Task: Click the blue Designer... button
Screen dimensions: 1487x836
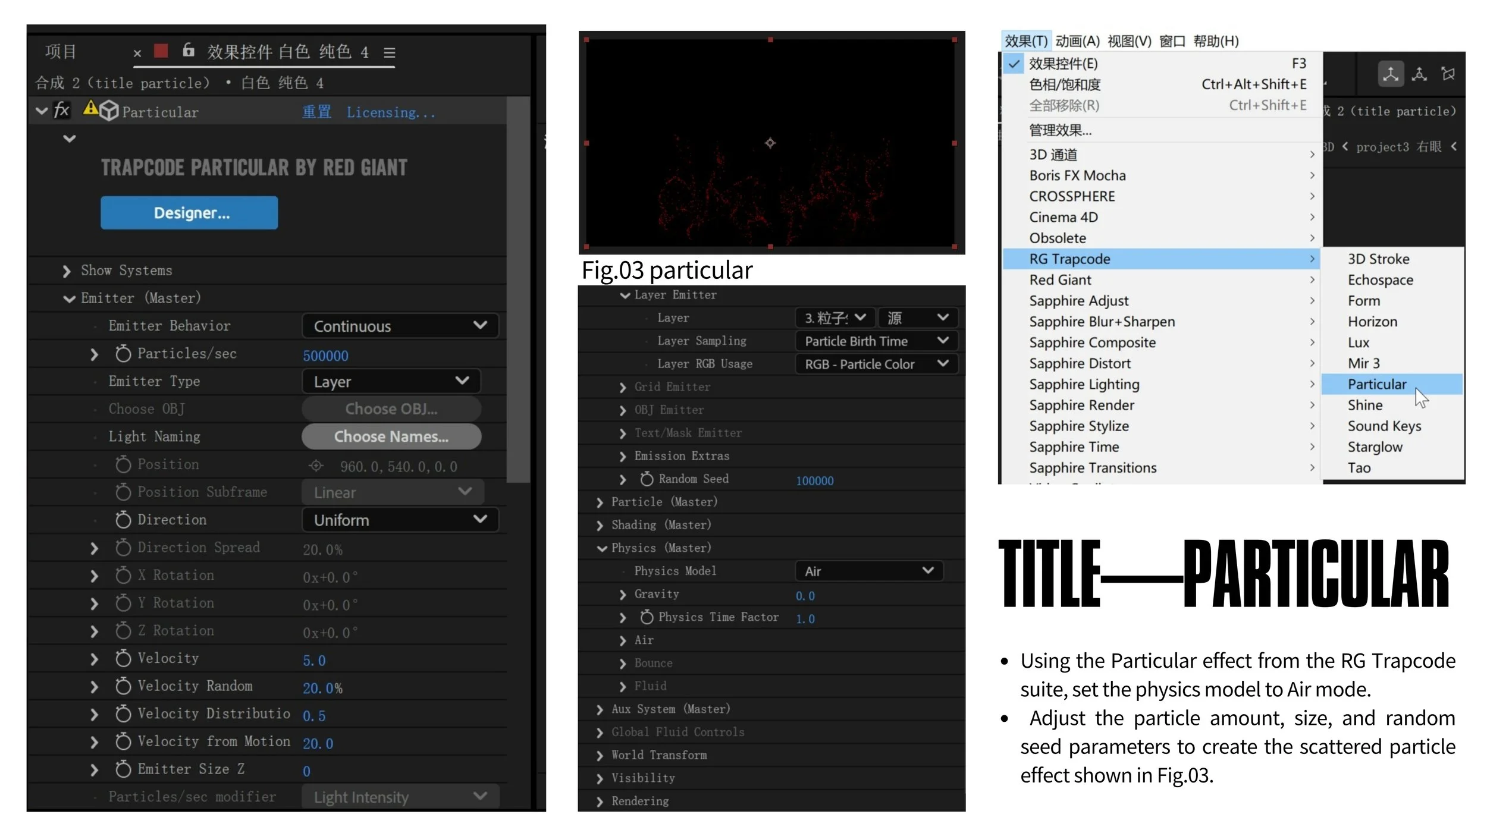Action: [189, 213]
